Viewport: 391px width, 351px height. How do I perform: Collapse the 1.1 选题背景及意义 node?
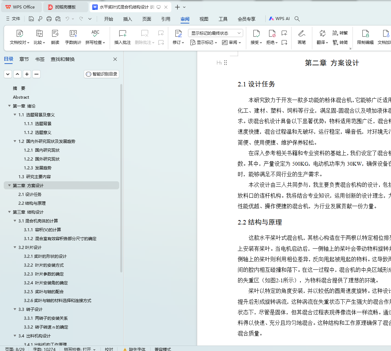point(15,115)
